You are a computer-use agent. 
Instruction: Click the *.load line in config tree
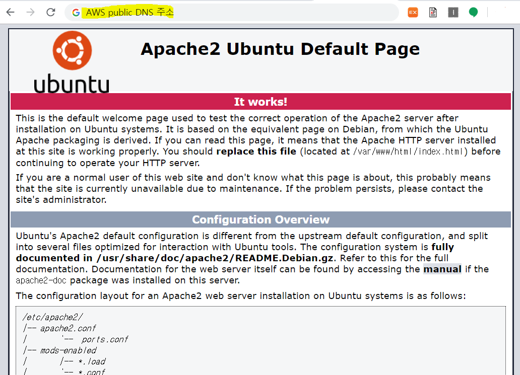point(92,361)
